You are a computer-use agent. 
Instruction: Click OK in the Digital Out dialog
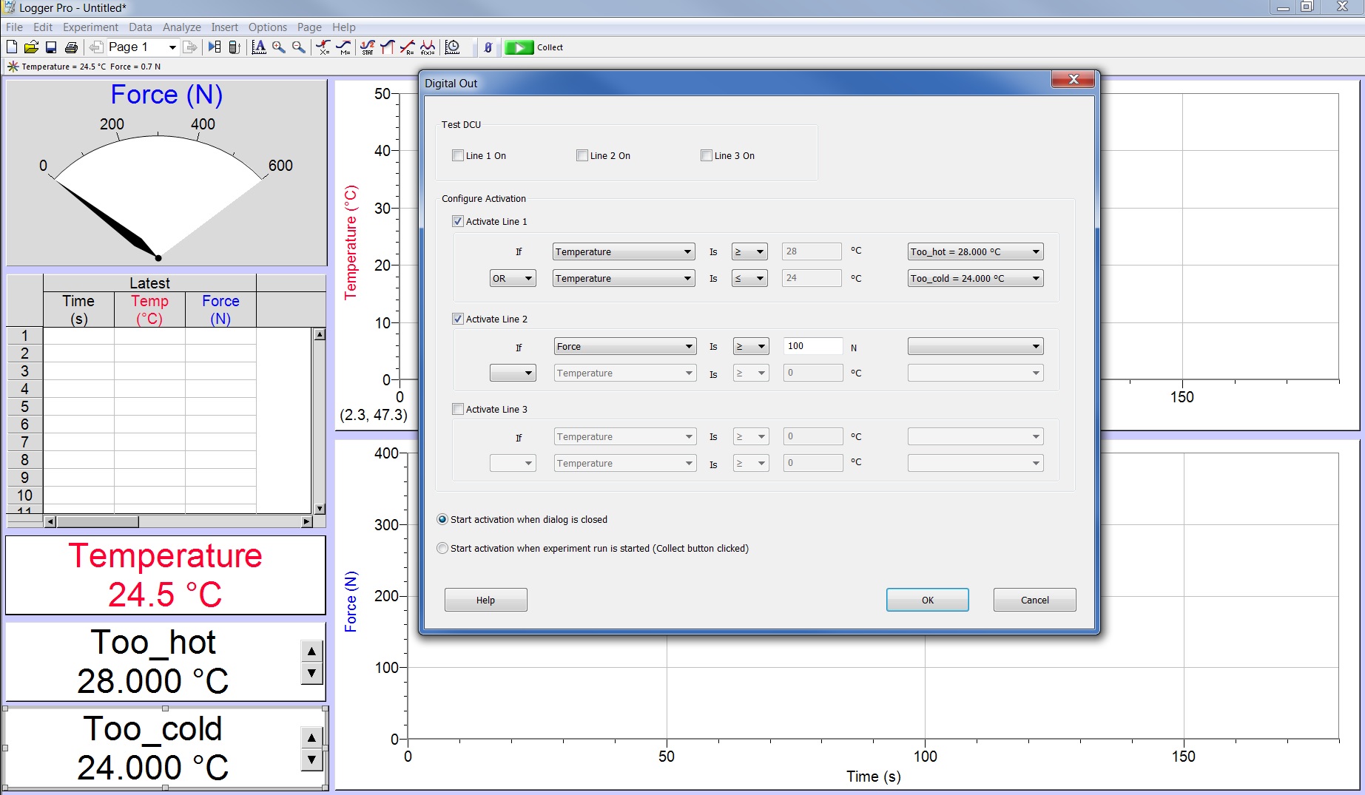click(927, 599)
